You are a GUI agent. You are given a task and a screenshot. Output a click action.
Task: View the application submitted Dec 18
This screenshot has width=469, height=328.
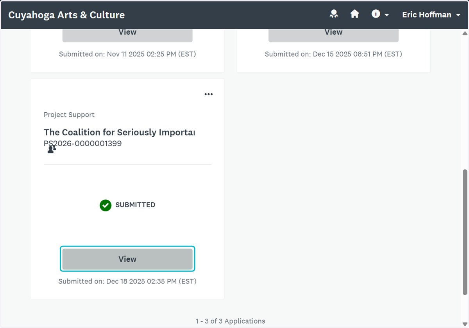pos(127,259)
